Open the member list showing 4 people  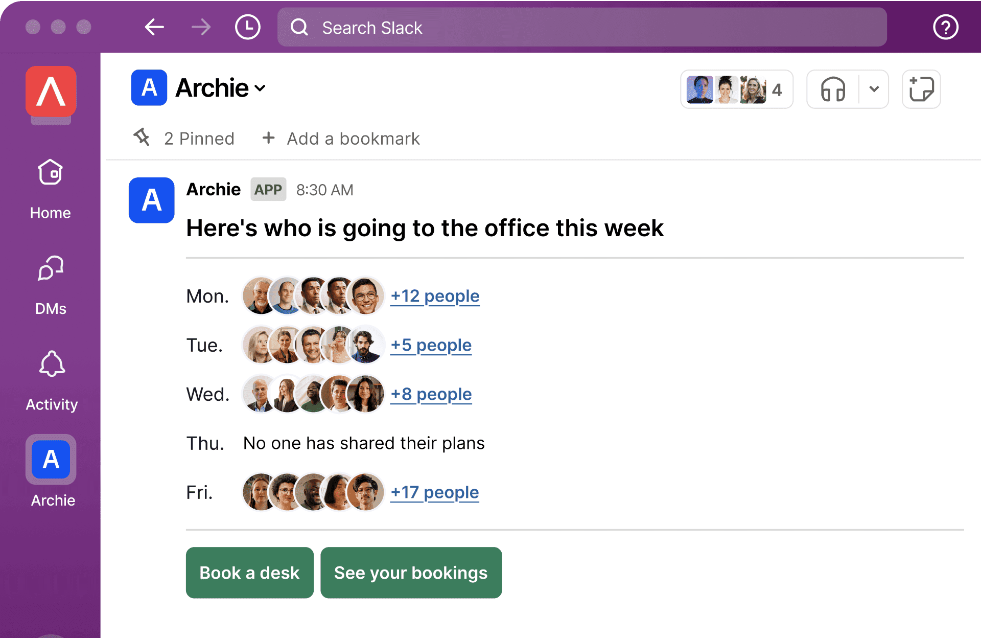736,89
